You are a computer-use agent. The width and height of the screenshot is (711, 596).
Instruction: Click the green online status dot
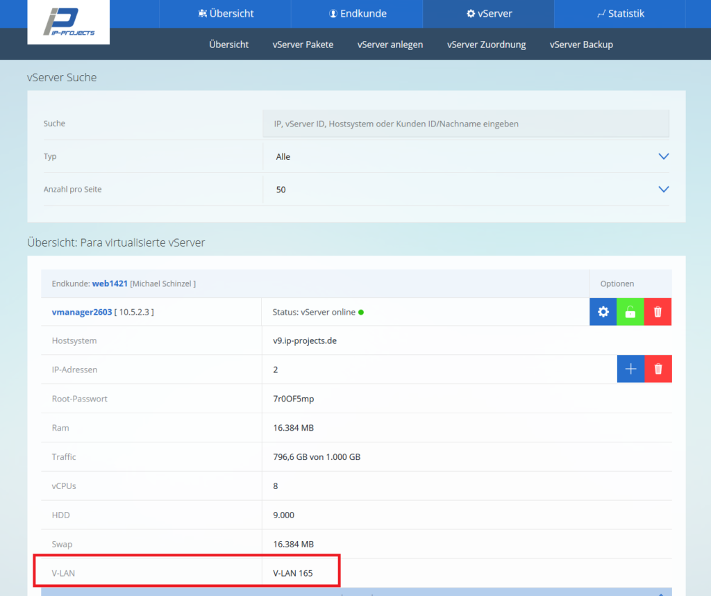(x=361, y=312)
